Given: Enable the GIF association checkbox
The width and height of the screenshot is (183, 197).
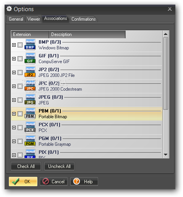Looking at the screenshot, I should tap(20, 59).
